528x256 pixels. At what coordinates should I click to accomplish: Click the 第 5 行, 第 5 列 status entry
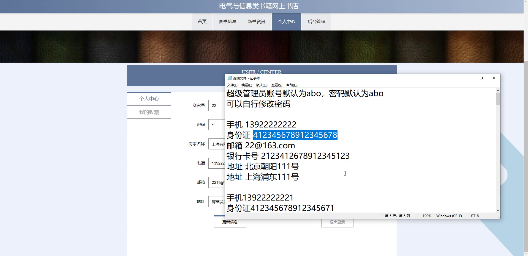click(397, 216)
